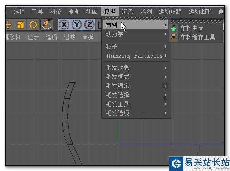Screen dimensions: 230x171
Task: Expand the 动力学 submenu
Action: coord(136,34)
